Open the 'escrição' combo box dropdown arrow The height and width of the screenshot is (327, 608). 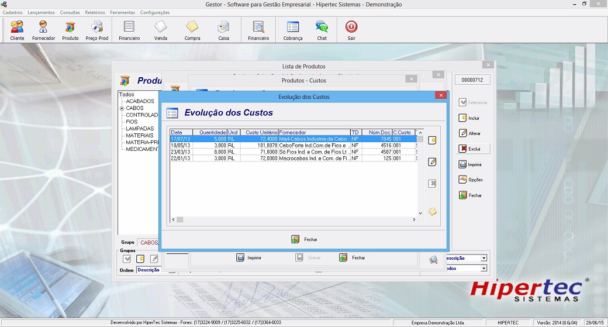pyautogui.click(x=483, y=258)
